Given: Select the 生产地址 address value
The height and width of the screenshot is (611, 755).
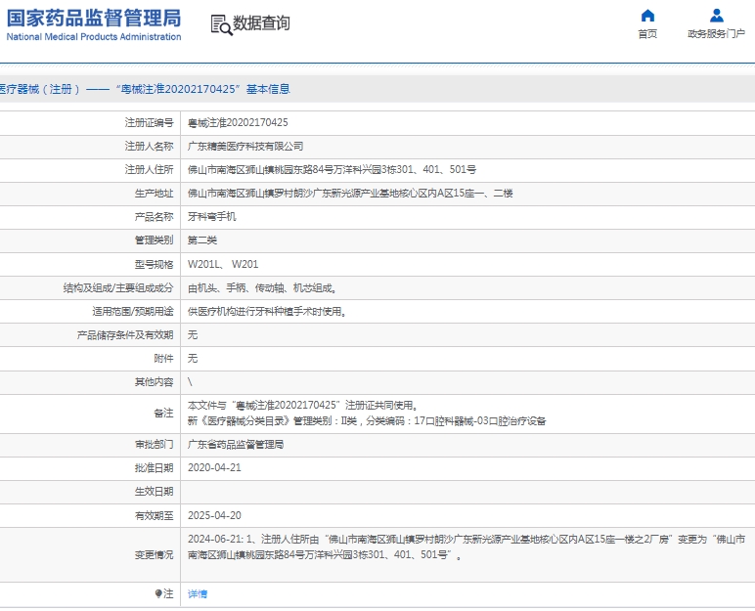Looking at the screenshot, I should pos(350,194).
